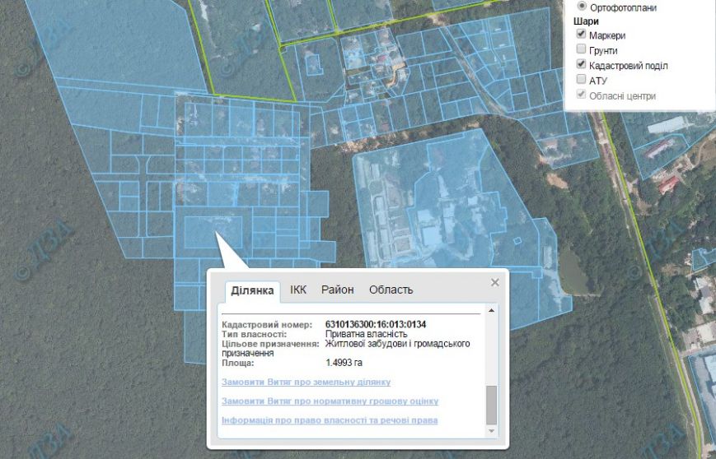Switch to the Ділянка tab
The width and height of the screenshot is (716, 459).
tap(252, 290)
